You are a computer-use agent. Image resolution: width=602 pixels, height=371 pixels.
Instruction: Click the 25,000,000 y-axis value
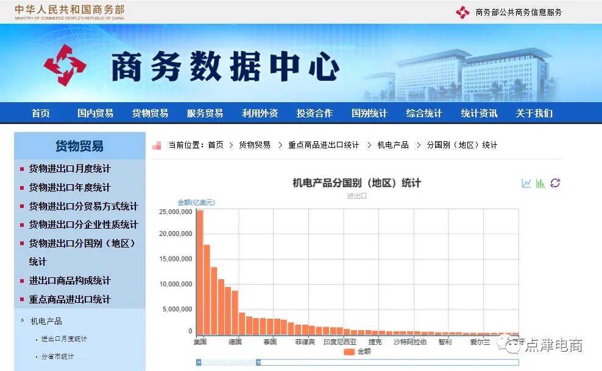(175, 212)
